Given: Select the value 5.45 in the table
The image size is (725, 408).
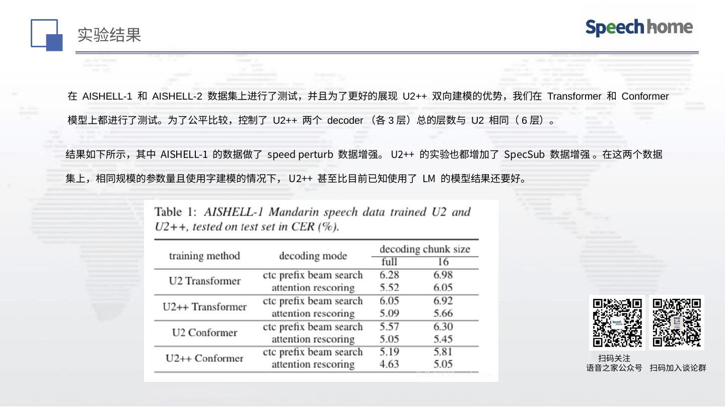Looking at the screenshot, I should click(443, 339).
